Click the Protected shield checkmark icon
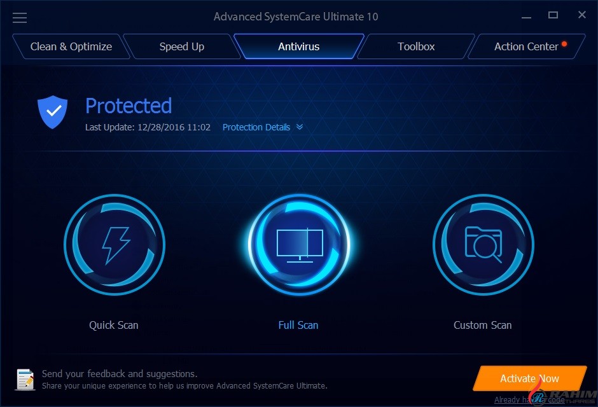 (x=53, y=112)
